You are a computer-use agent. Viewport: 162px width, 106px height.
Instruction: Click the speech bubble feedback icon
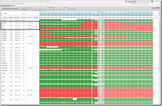159,8
